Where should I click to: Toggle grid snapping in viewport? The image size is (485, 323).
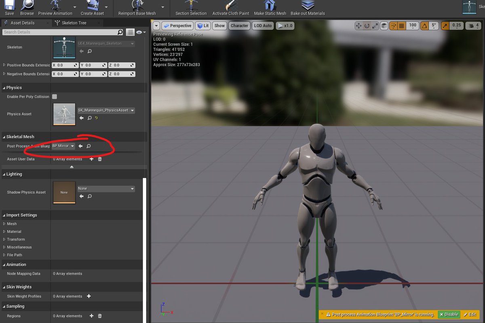(402, 25)
